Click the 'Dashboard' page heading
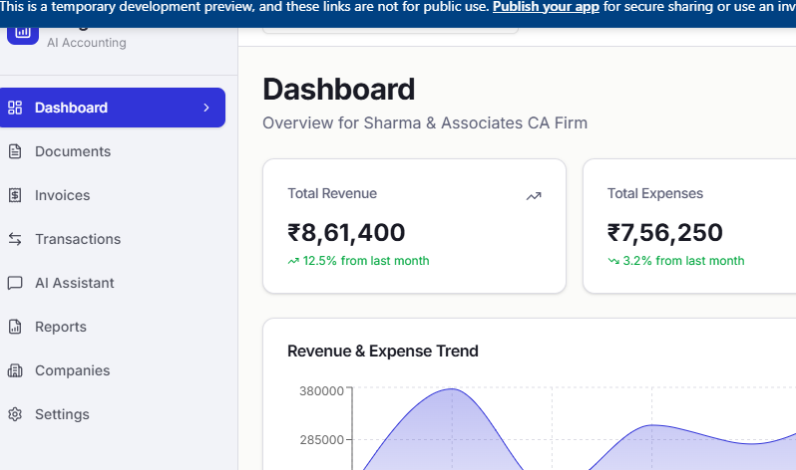 coord(338,90)
